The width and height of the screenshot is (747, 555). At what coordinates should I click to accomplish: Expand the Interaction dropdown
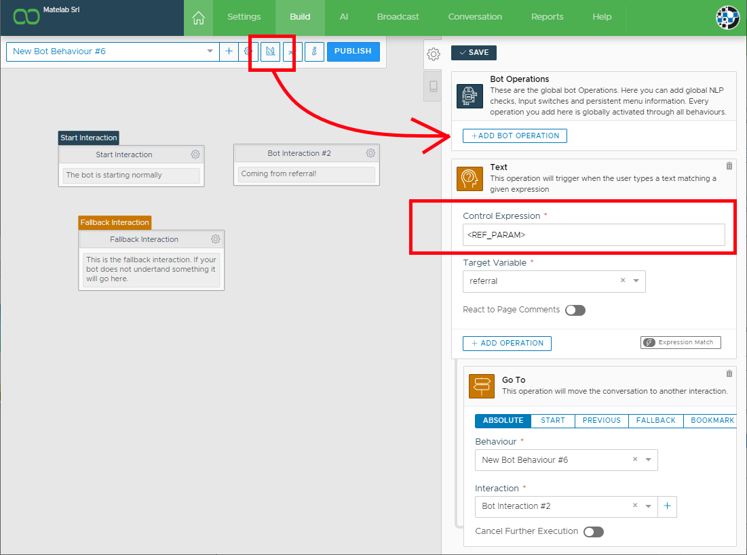click(648, 506)
